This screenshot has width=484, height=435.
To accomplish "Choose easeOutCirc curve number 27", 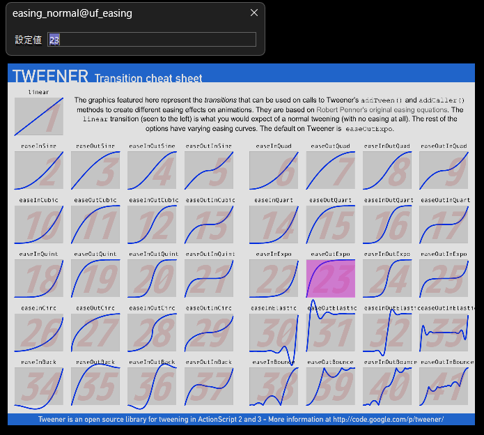I will coord(95,333).
